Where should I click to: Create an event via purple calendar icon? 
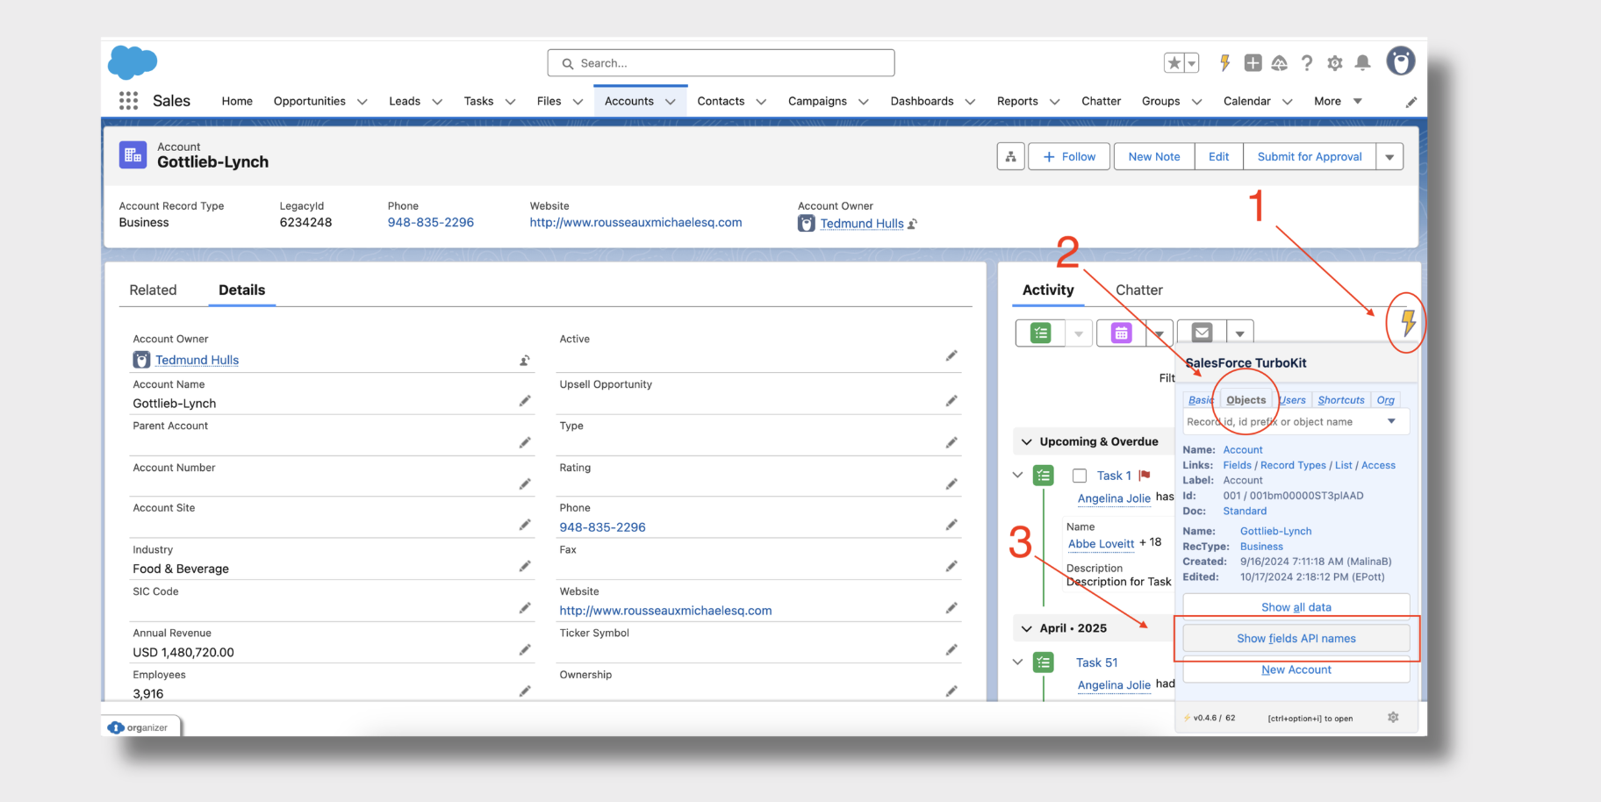click(x=1121, y=333)
